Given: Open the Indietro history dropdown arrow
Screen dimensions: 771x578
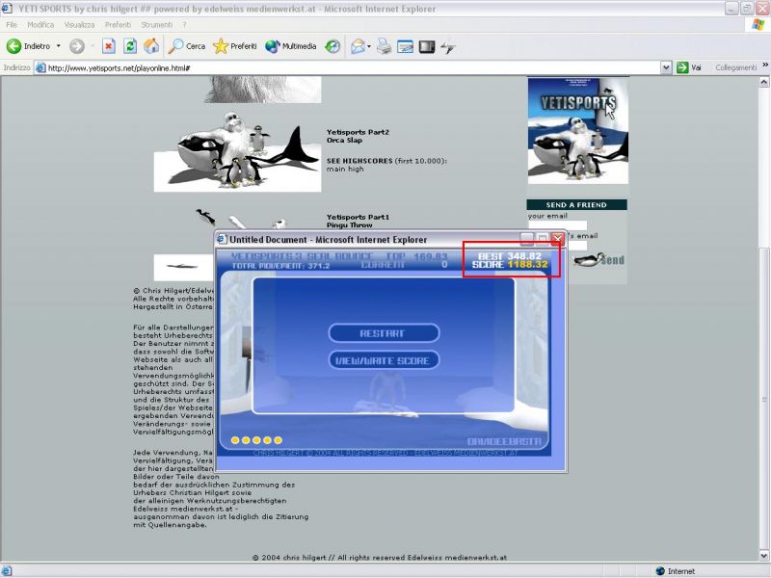Looking at the screenshot, I should [59, 46].
